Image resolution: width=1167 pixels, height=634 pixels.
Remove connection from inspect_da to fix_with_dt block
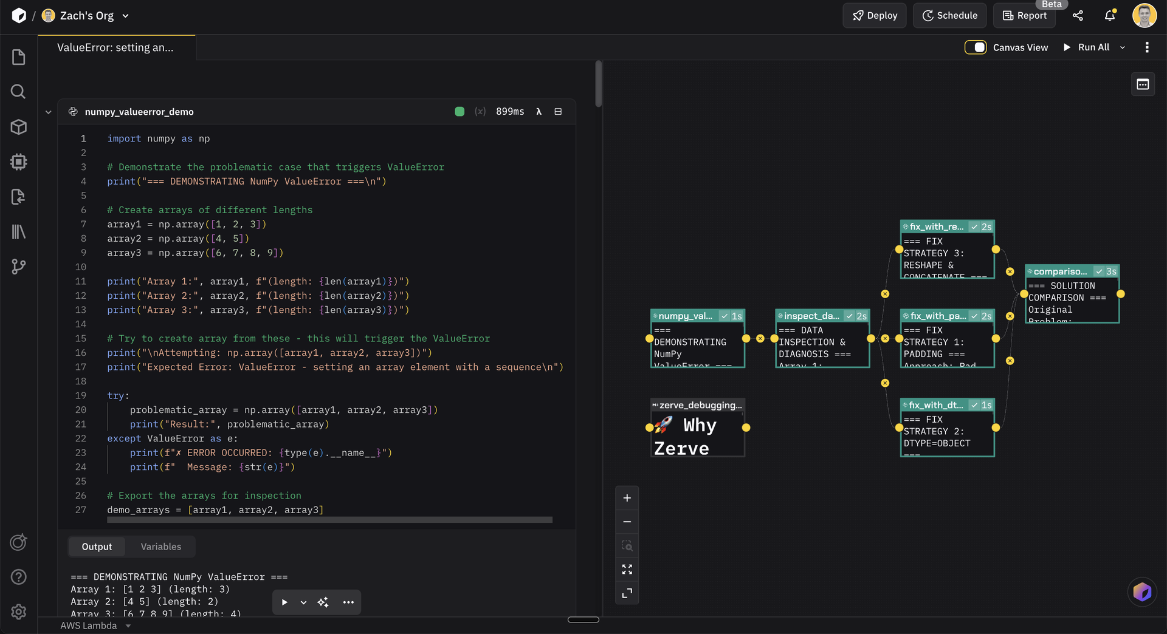coord(885,383)
